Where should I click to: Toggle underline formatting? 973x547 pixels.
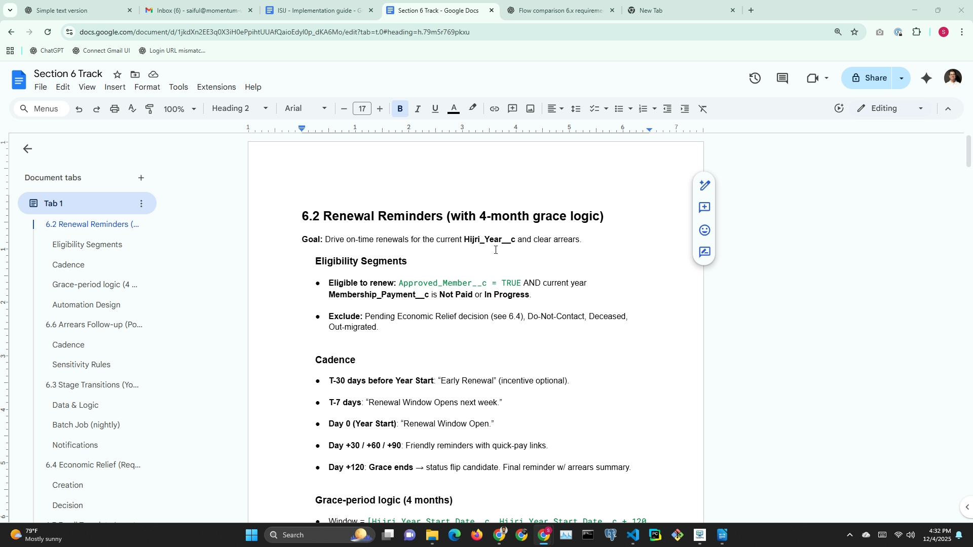[x=435, y=109]
